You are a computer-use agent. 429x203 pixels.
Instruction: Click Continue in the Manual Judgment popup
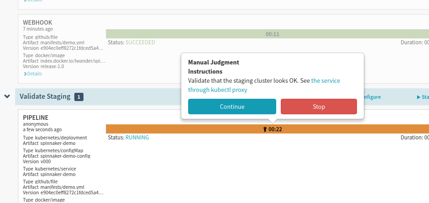[232, 107]
